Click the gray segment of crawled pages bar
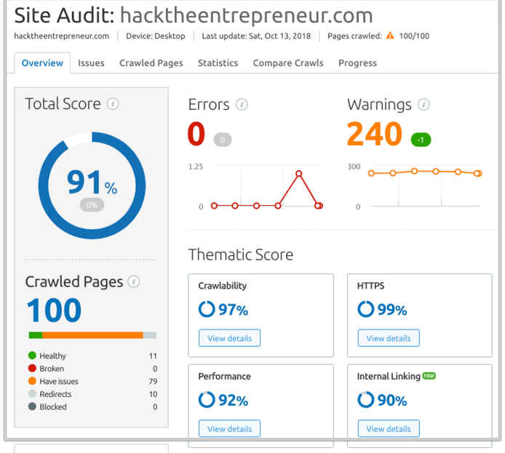This screenshot has width=505, height=453. click(x=150, y=335)
